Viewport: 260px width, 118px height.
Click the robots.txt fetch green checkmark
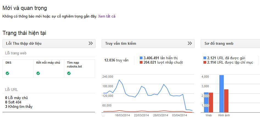69,73
